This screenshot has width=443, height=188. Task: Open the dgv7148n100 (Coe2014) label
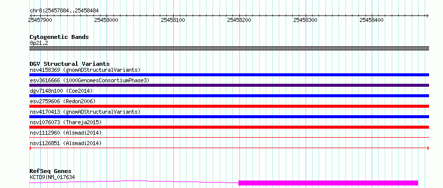click(x=61, y=91)
